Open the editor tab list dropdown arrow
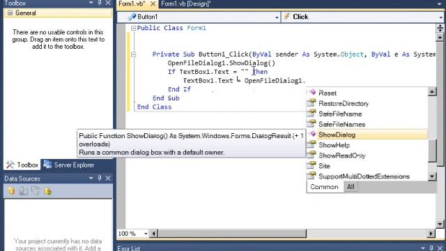The width and height of the screenshot is (446, 251). coord(440,3)
